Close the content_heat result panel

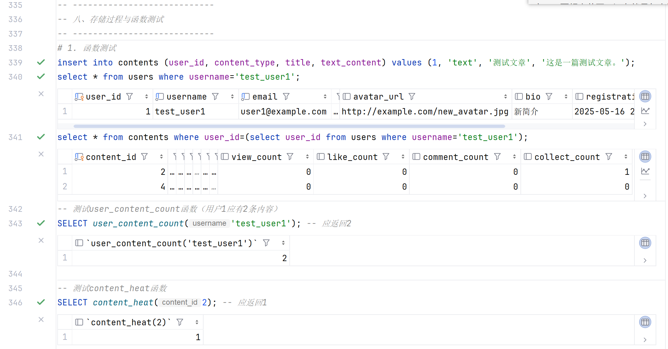[x=41, y=320]
